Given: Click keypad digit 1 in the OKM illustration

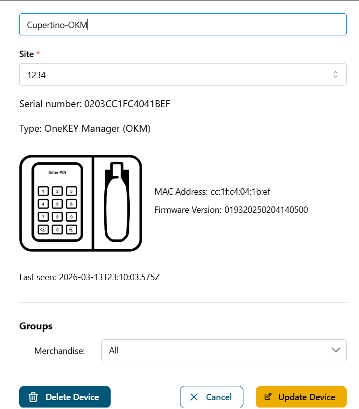Looking at the screenshot, I should click(43, 191).
